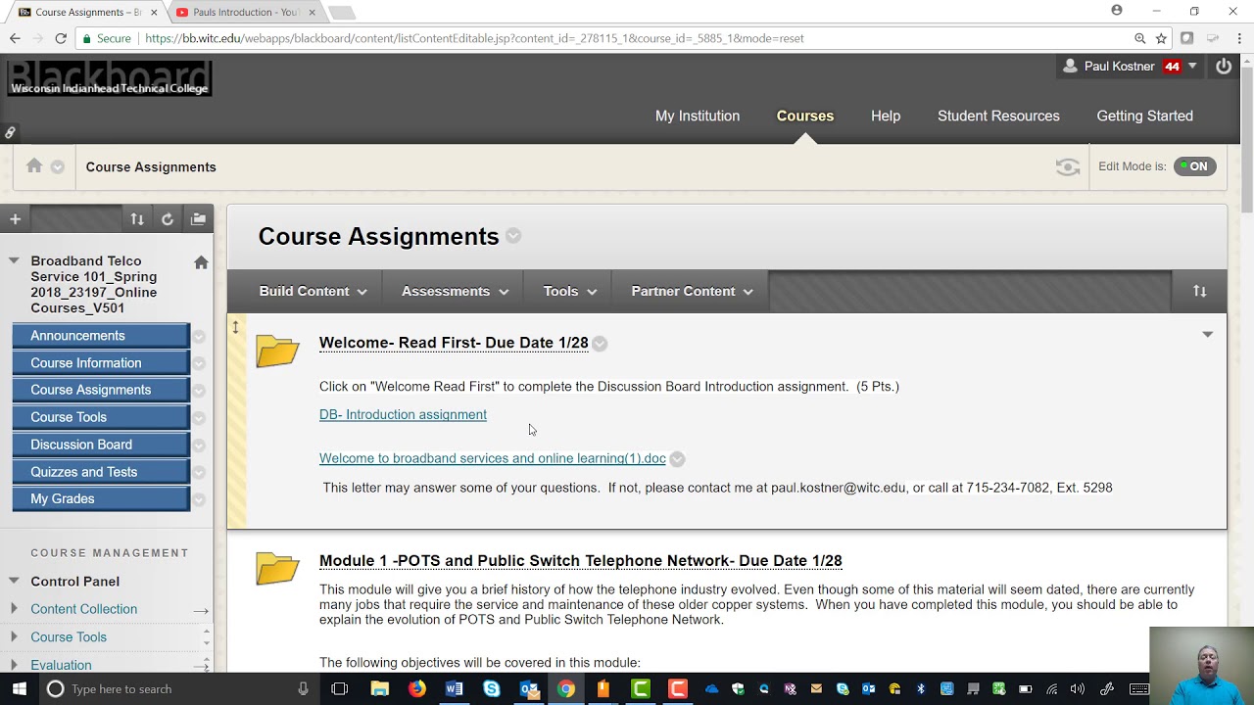The height and width of the screenshot is (705, 1254).
Task: Select the Courses tab
Action: point(805,116)
